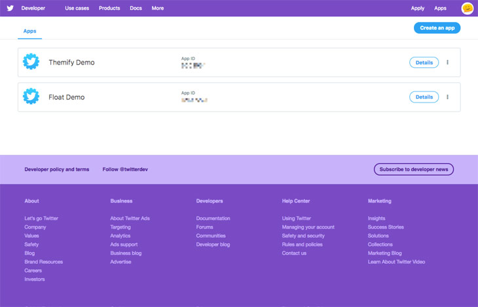
Task: Open the Business blog footer link
Action: 126,253
